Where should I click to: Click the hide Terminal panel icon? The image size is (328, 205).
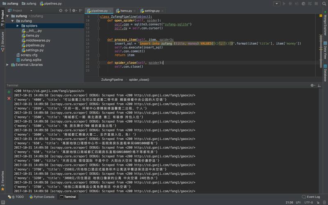(319, 85)
